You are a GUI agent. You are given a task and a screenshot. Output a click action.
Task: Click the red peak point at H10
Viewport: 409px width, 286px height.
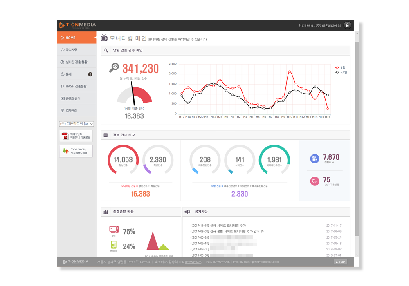(x=290, y=71)
